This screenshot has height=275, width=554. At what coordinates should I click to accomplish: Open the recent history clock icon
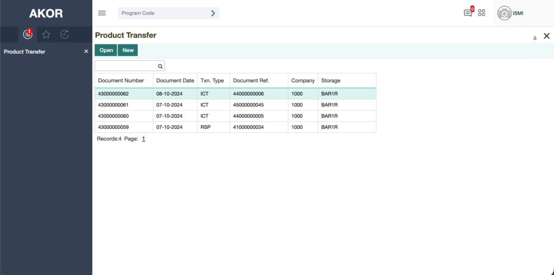click(64, 35)
